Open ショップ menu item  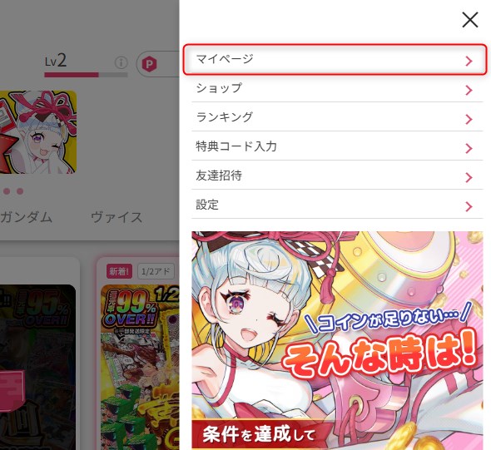point(337,88)
